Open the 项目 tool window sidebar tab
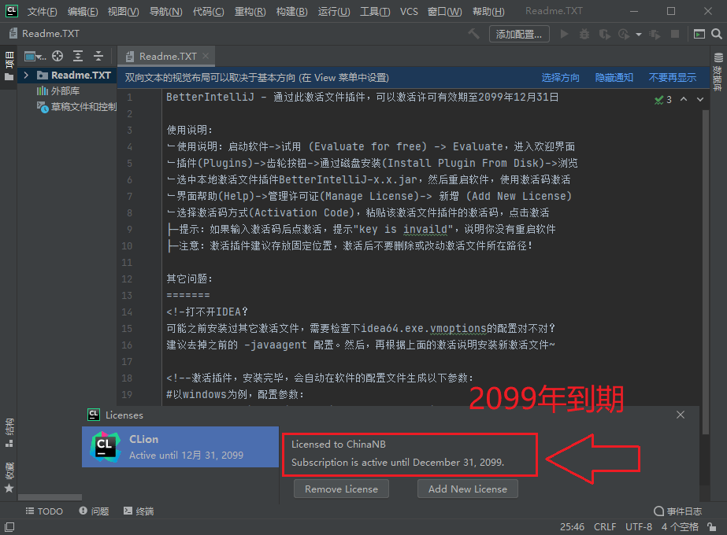The height and width of the screenshot is (535, 727). [9, 66]
